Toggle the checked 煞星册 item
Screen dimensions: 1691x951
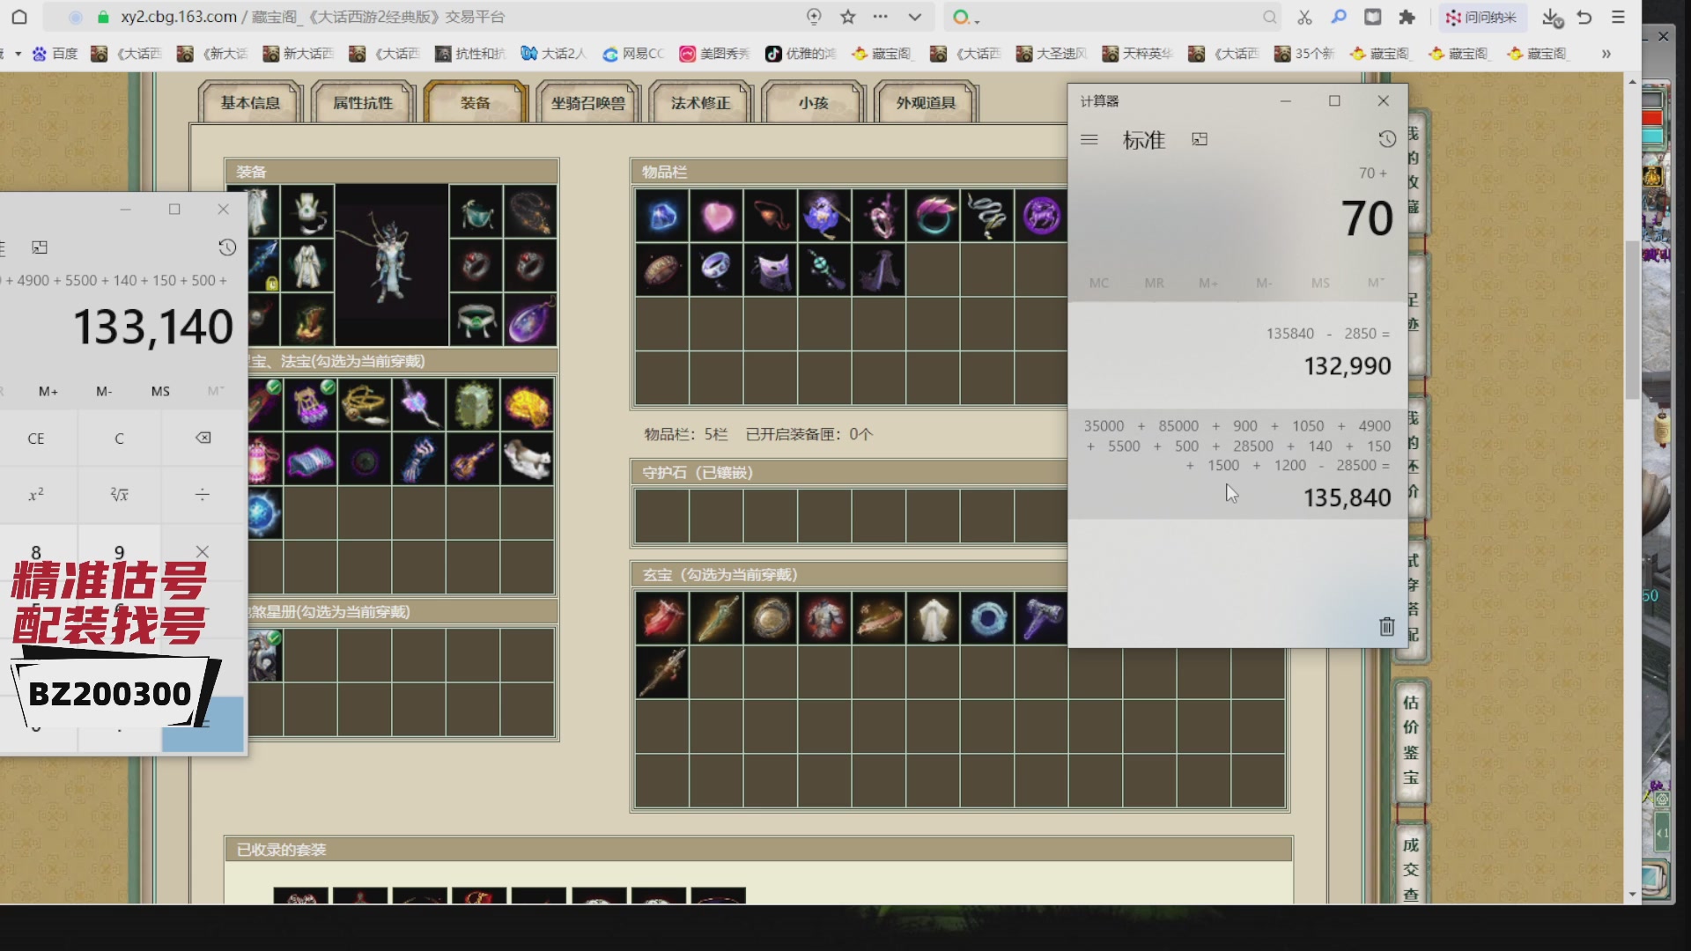tap(264, 655)
